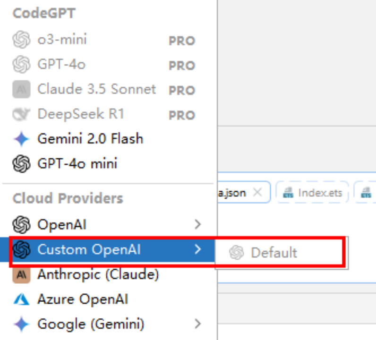Close the .json editor tab
The height and width of the screenshot is (340, 376).
[257, 193]
